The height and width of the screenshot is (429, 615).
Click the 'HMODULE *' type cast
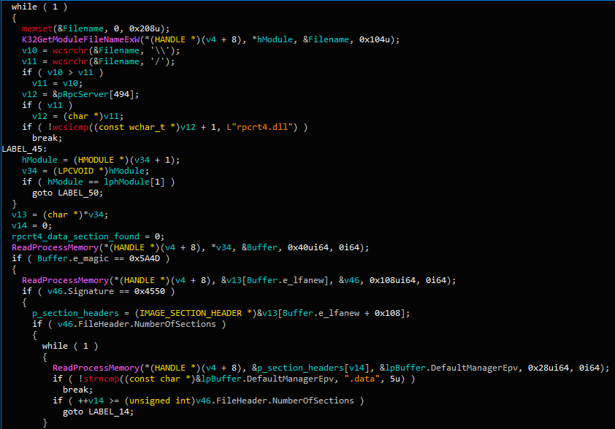pyautogui.click(x=101, y=161)
